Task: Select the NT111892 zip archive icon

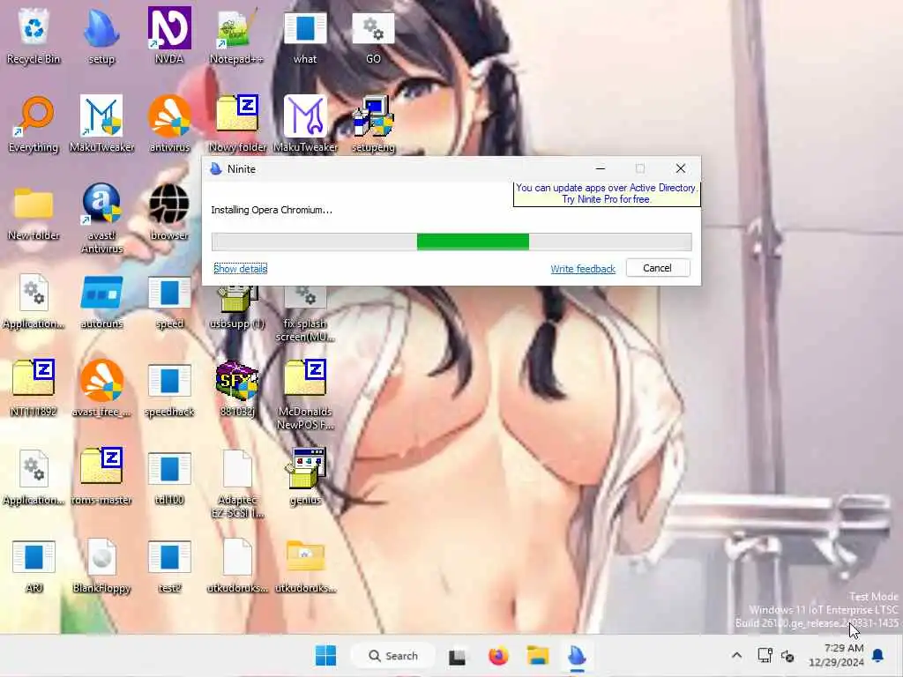Action: click(34, 388)
